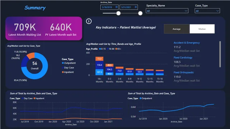Select 65+ in the Age_Profile legend

[118, 49]
